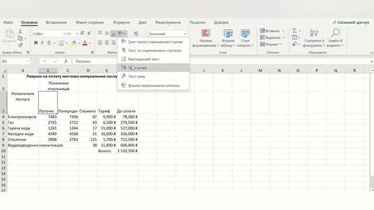This screenshot has height=210, width=374.
Task: Select the Format Painter brush icon
Action: click(x=20, y=45)
